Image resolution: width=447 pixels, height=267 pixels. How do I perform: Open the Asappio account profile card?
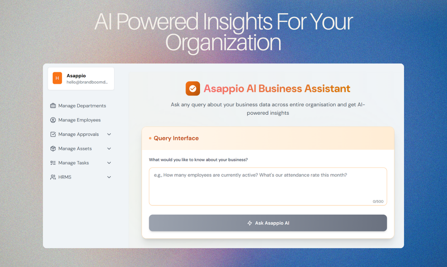coord(80,78)
